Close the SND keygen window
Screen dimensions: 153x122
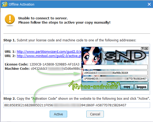[146, 49]
